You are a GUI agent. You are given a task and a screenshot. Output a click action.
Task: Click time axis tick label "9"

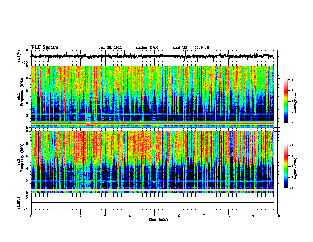253,216
